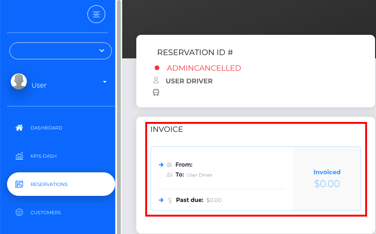Click the Customers steering wheel icon
Image resolution: width=376 pixels, height=234 pixels.
19,212
